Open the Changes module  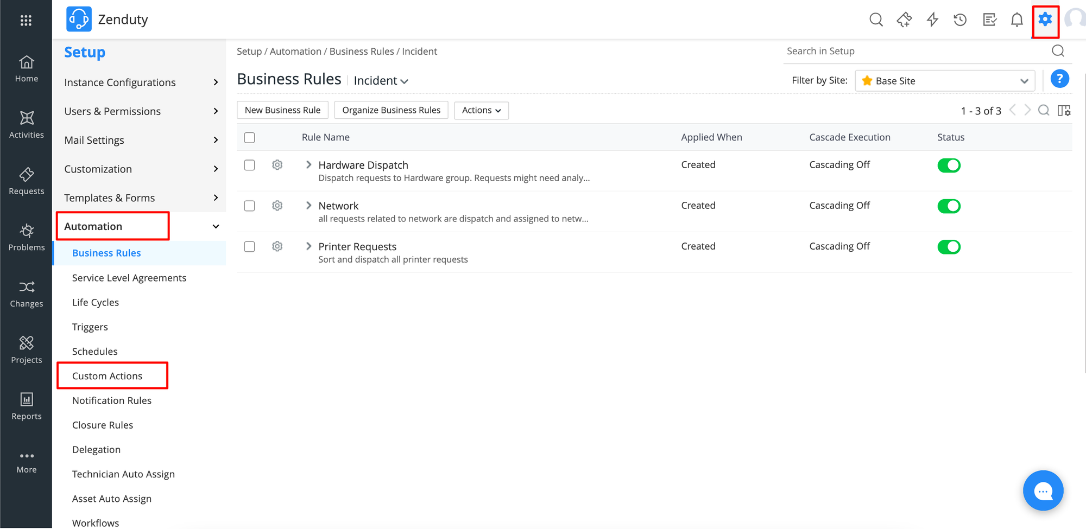(x=26, y=294)
